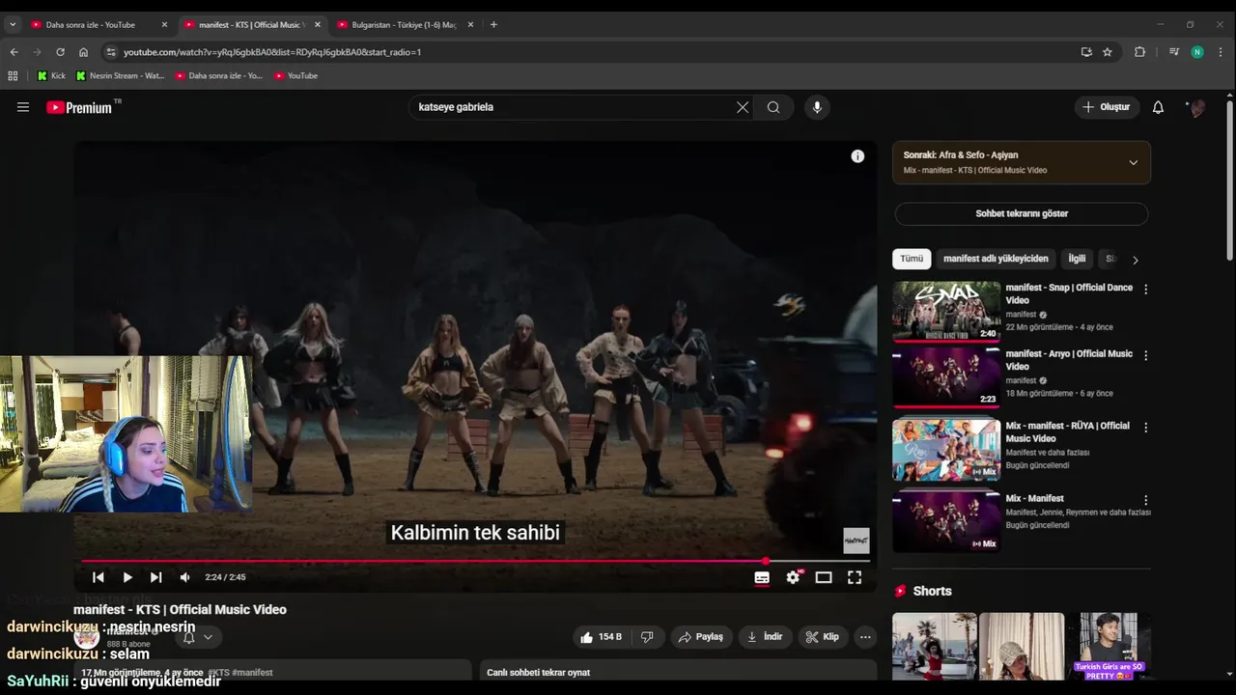Click the #KTS hashtag
This screenshot has width=1236, height=695.
tap(218, 672)
